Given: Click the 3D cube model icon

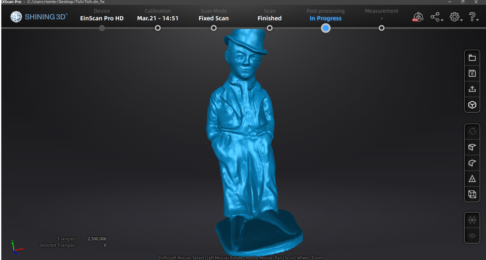Looking at the screenshot, I should [x=472, y=105].
